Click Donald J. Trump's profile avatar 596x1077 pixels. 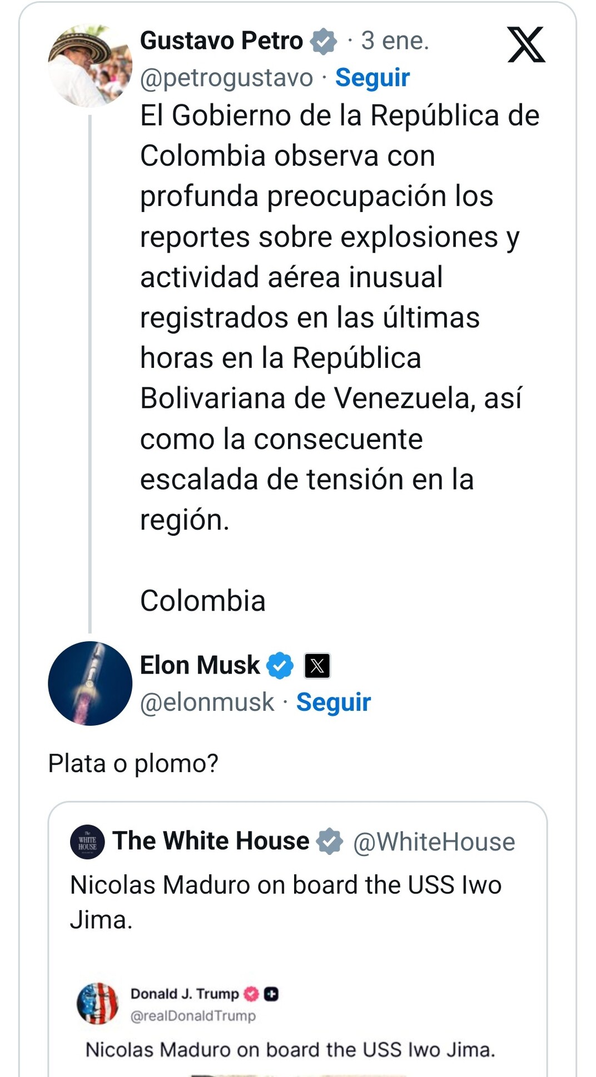coord(97,1004)
